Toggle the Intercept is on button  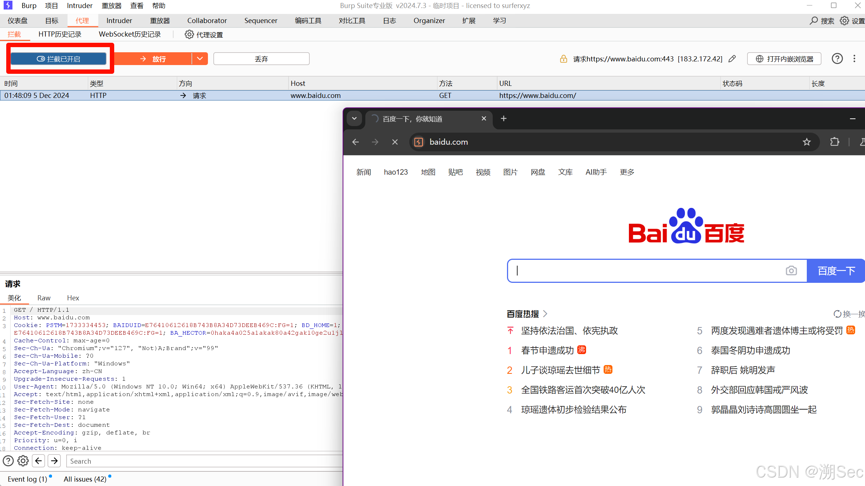pyautogui.click(x=59, y=59)
